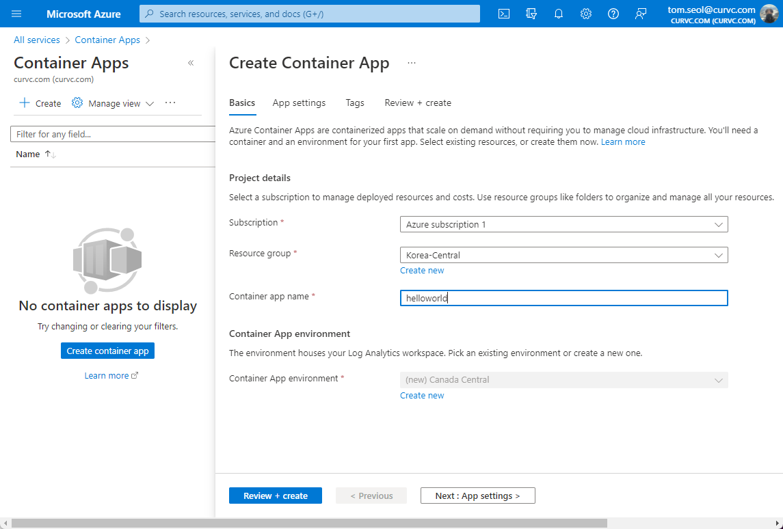Viewport: 783px width, 529px height.
Task: Click the external link icon beside Learn more
Action: (135, 375)
